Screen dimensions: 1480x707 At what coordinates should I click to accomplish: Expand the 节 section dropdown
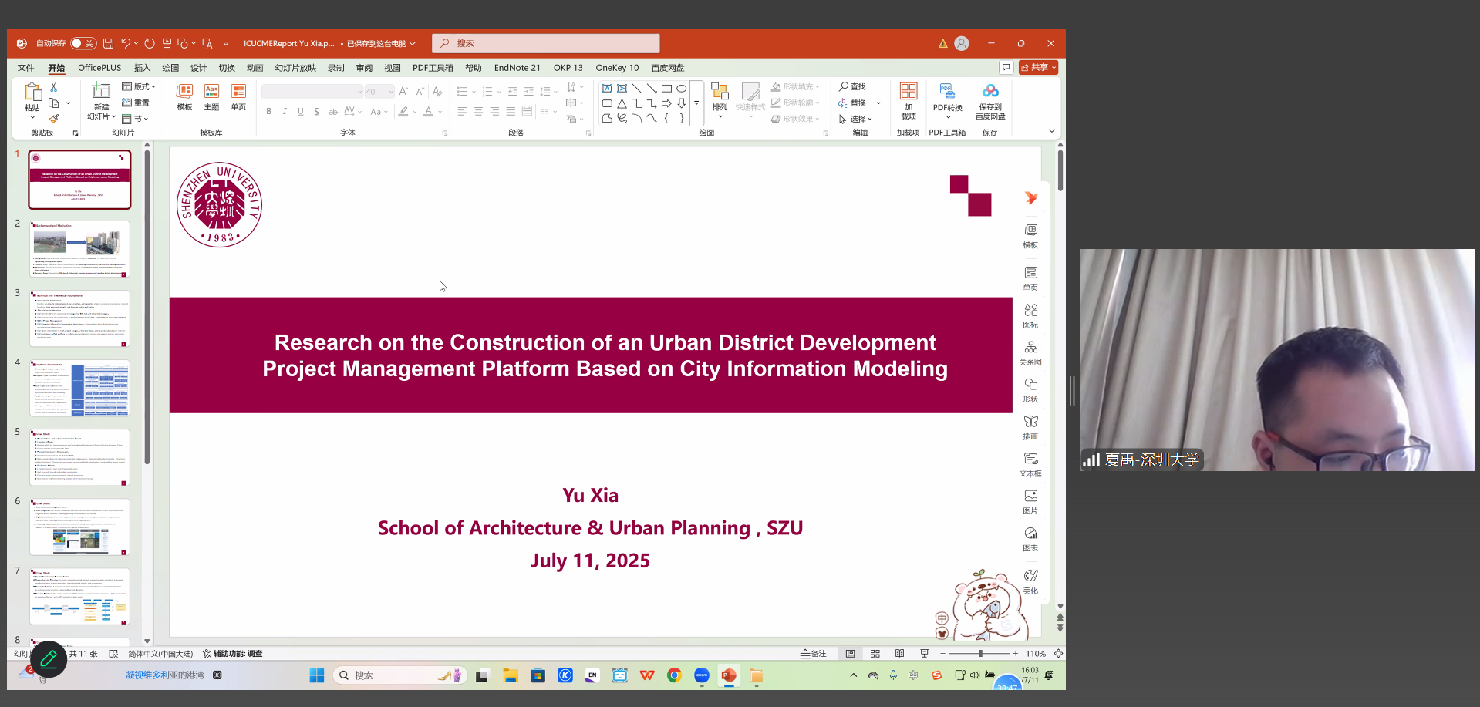pyautogui.click(x=136, y=119)
